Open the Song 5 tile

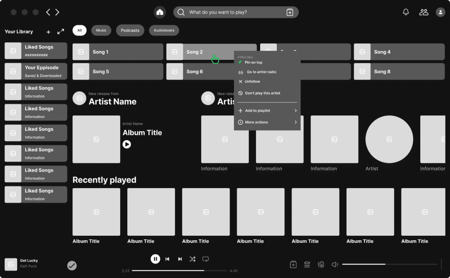pos(117,72)
